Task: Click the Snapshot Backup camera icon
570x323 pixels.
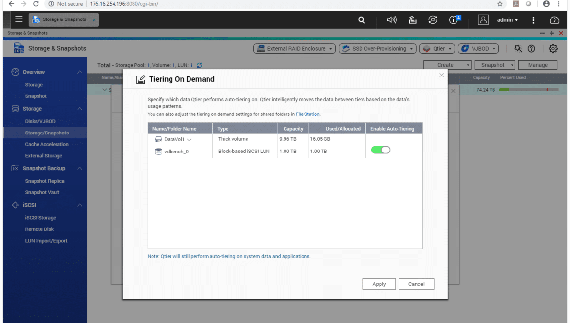Action: pos(15,168)
